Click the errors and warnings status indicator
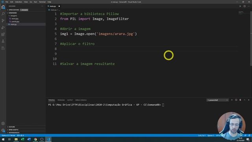This screenshot has height=142, width=252. (20, 136)
